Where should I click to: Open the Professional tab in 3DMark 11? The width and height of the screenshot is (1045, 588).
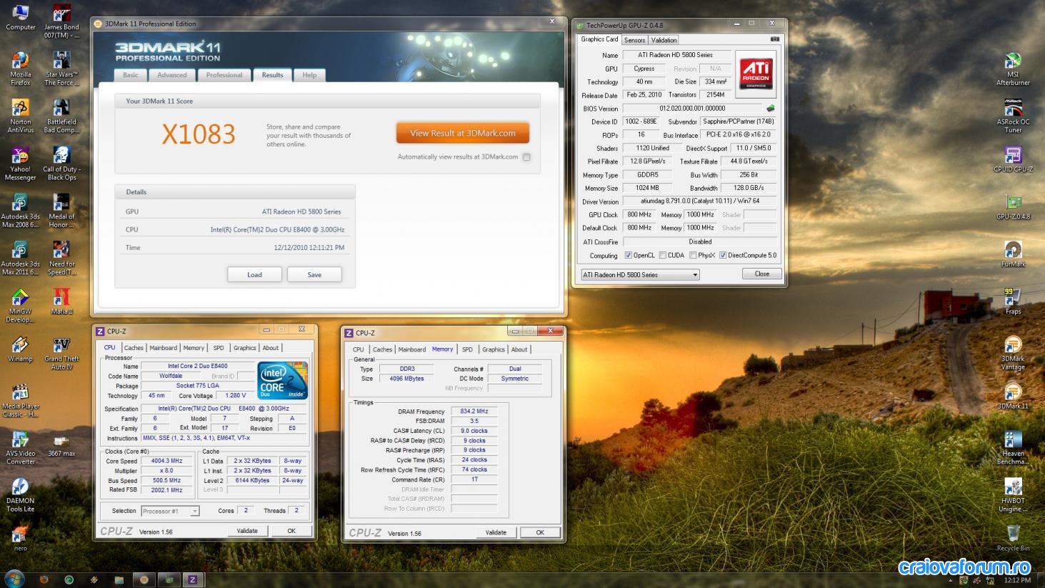tap(224, 75)
